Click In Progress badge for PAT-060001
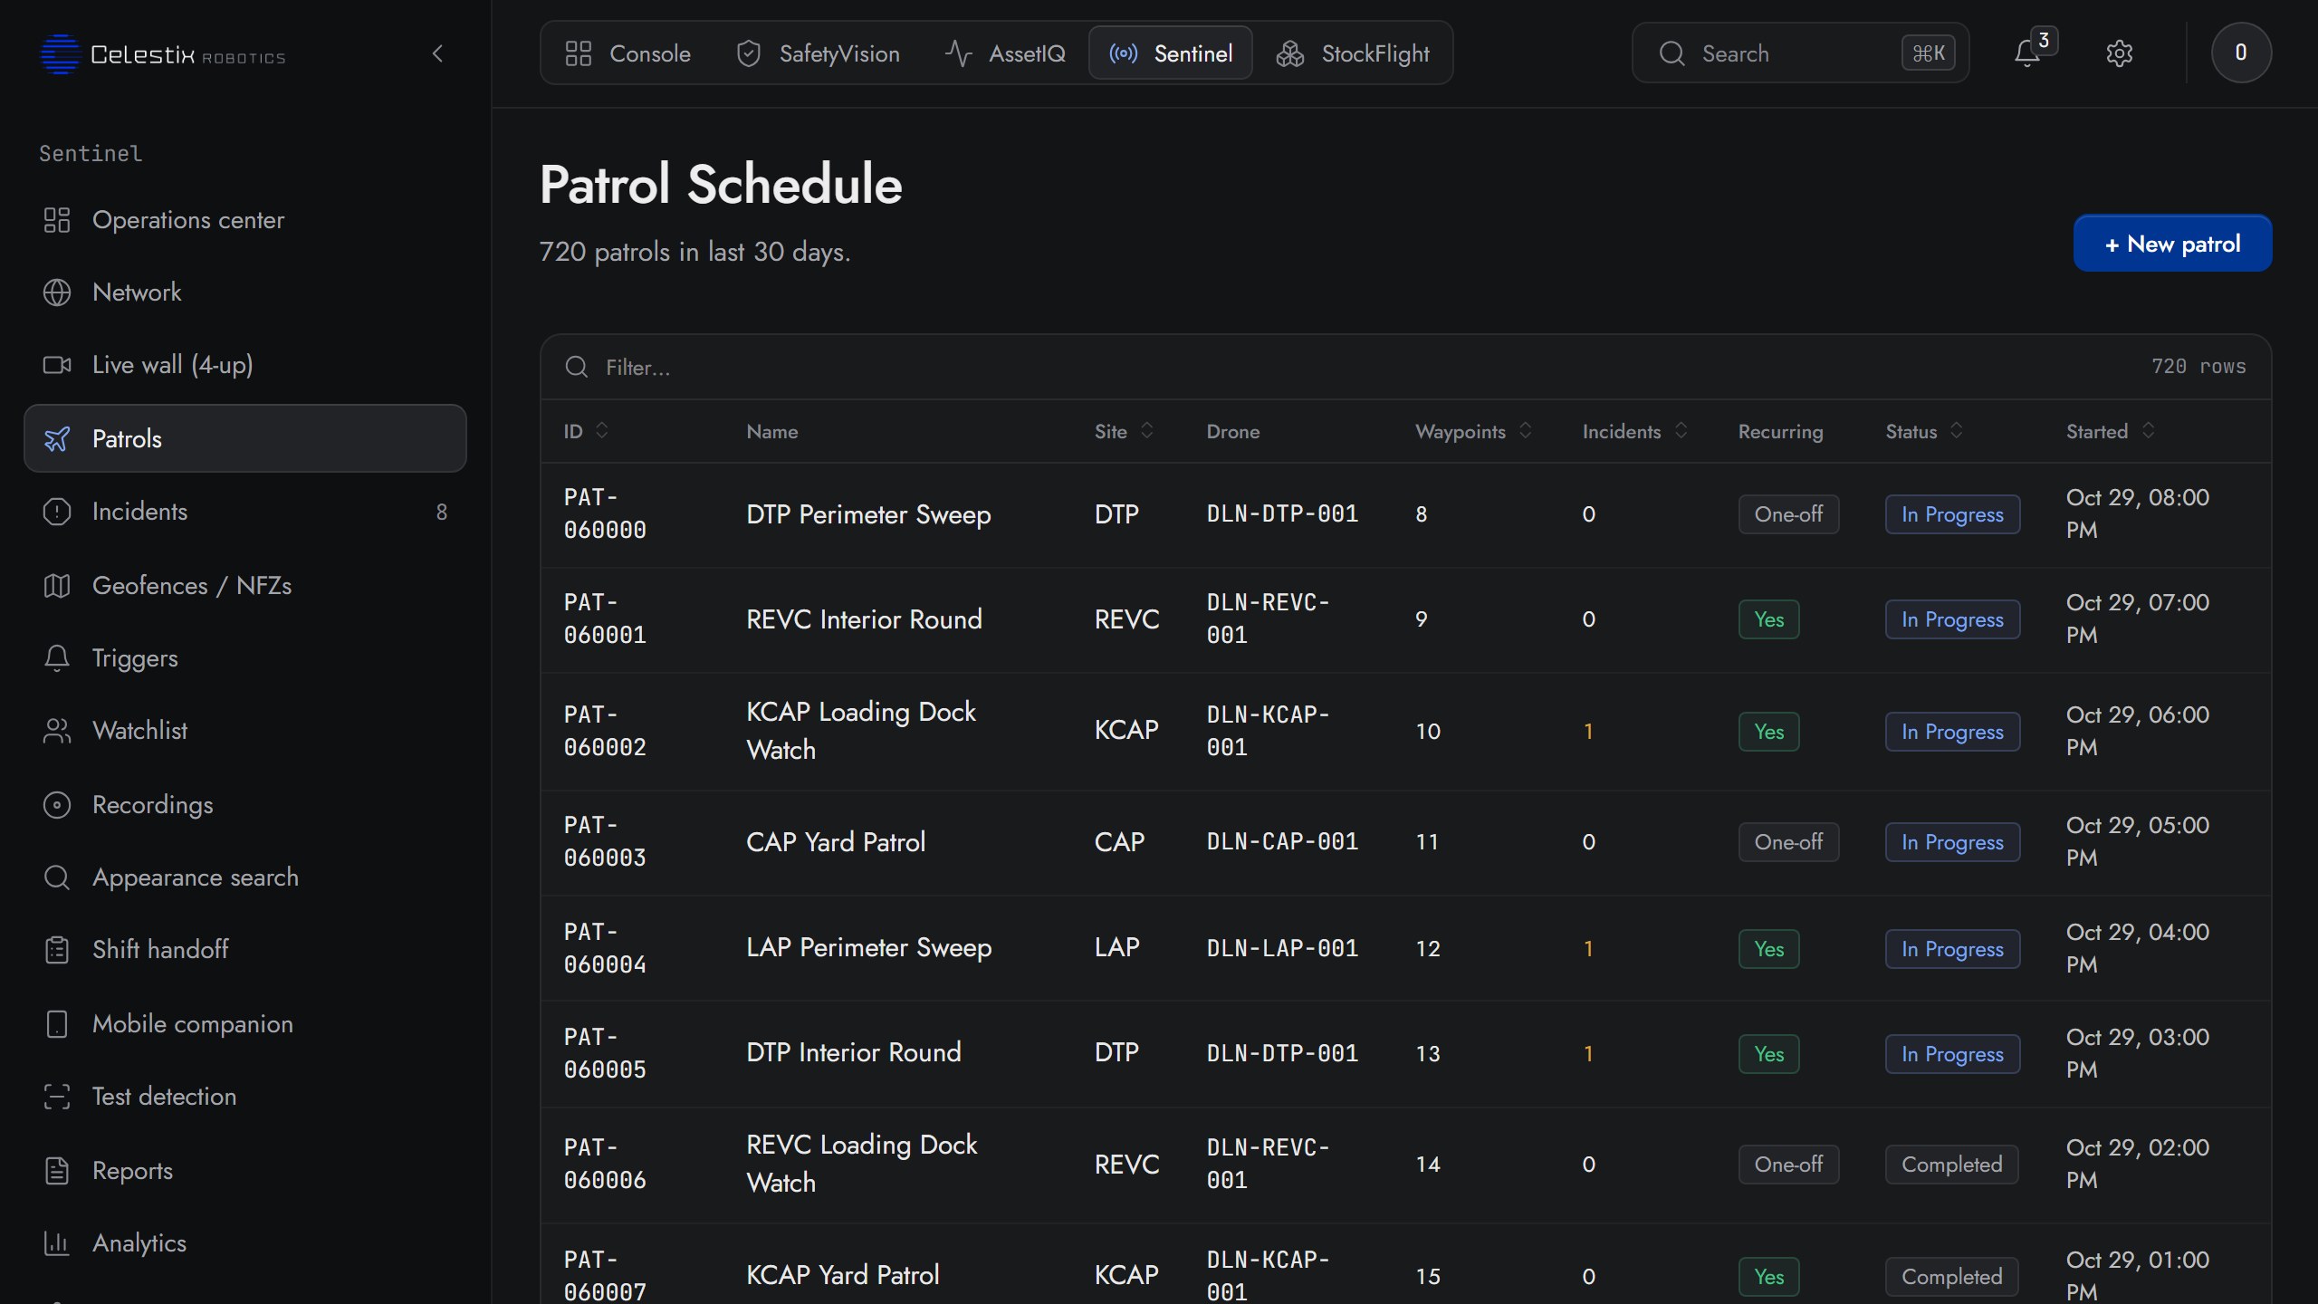2318x1304 pixels. tap(1952, 619)
